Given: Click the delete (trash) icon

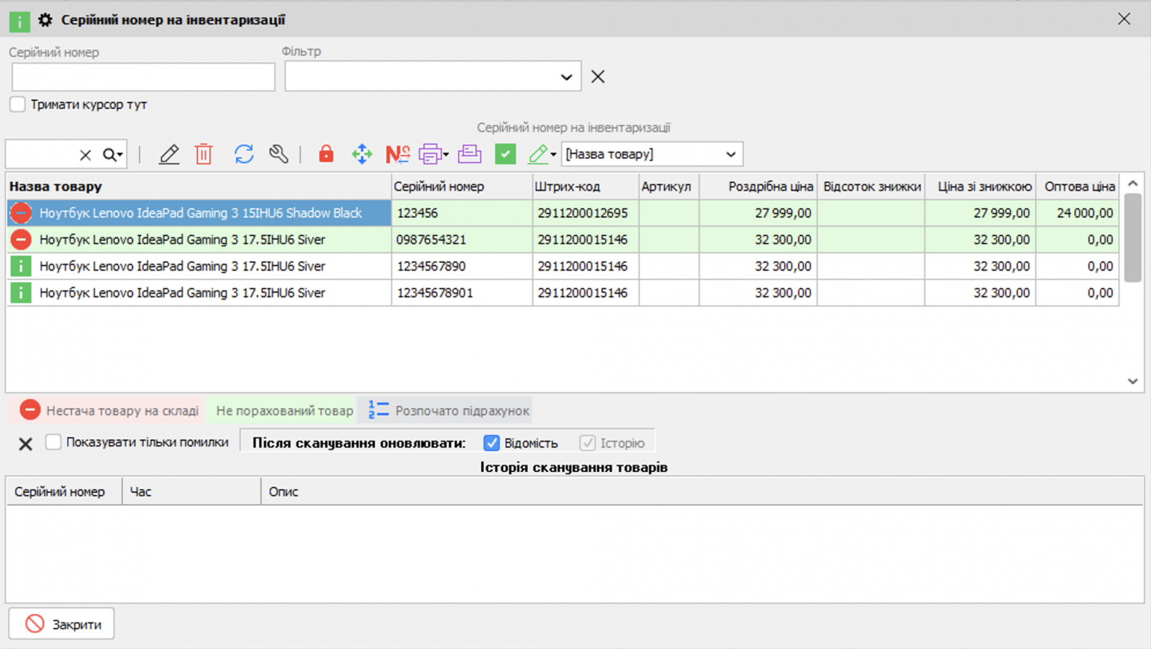Looking at the screenshot, I should 204,153.
